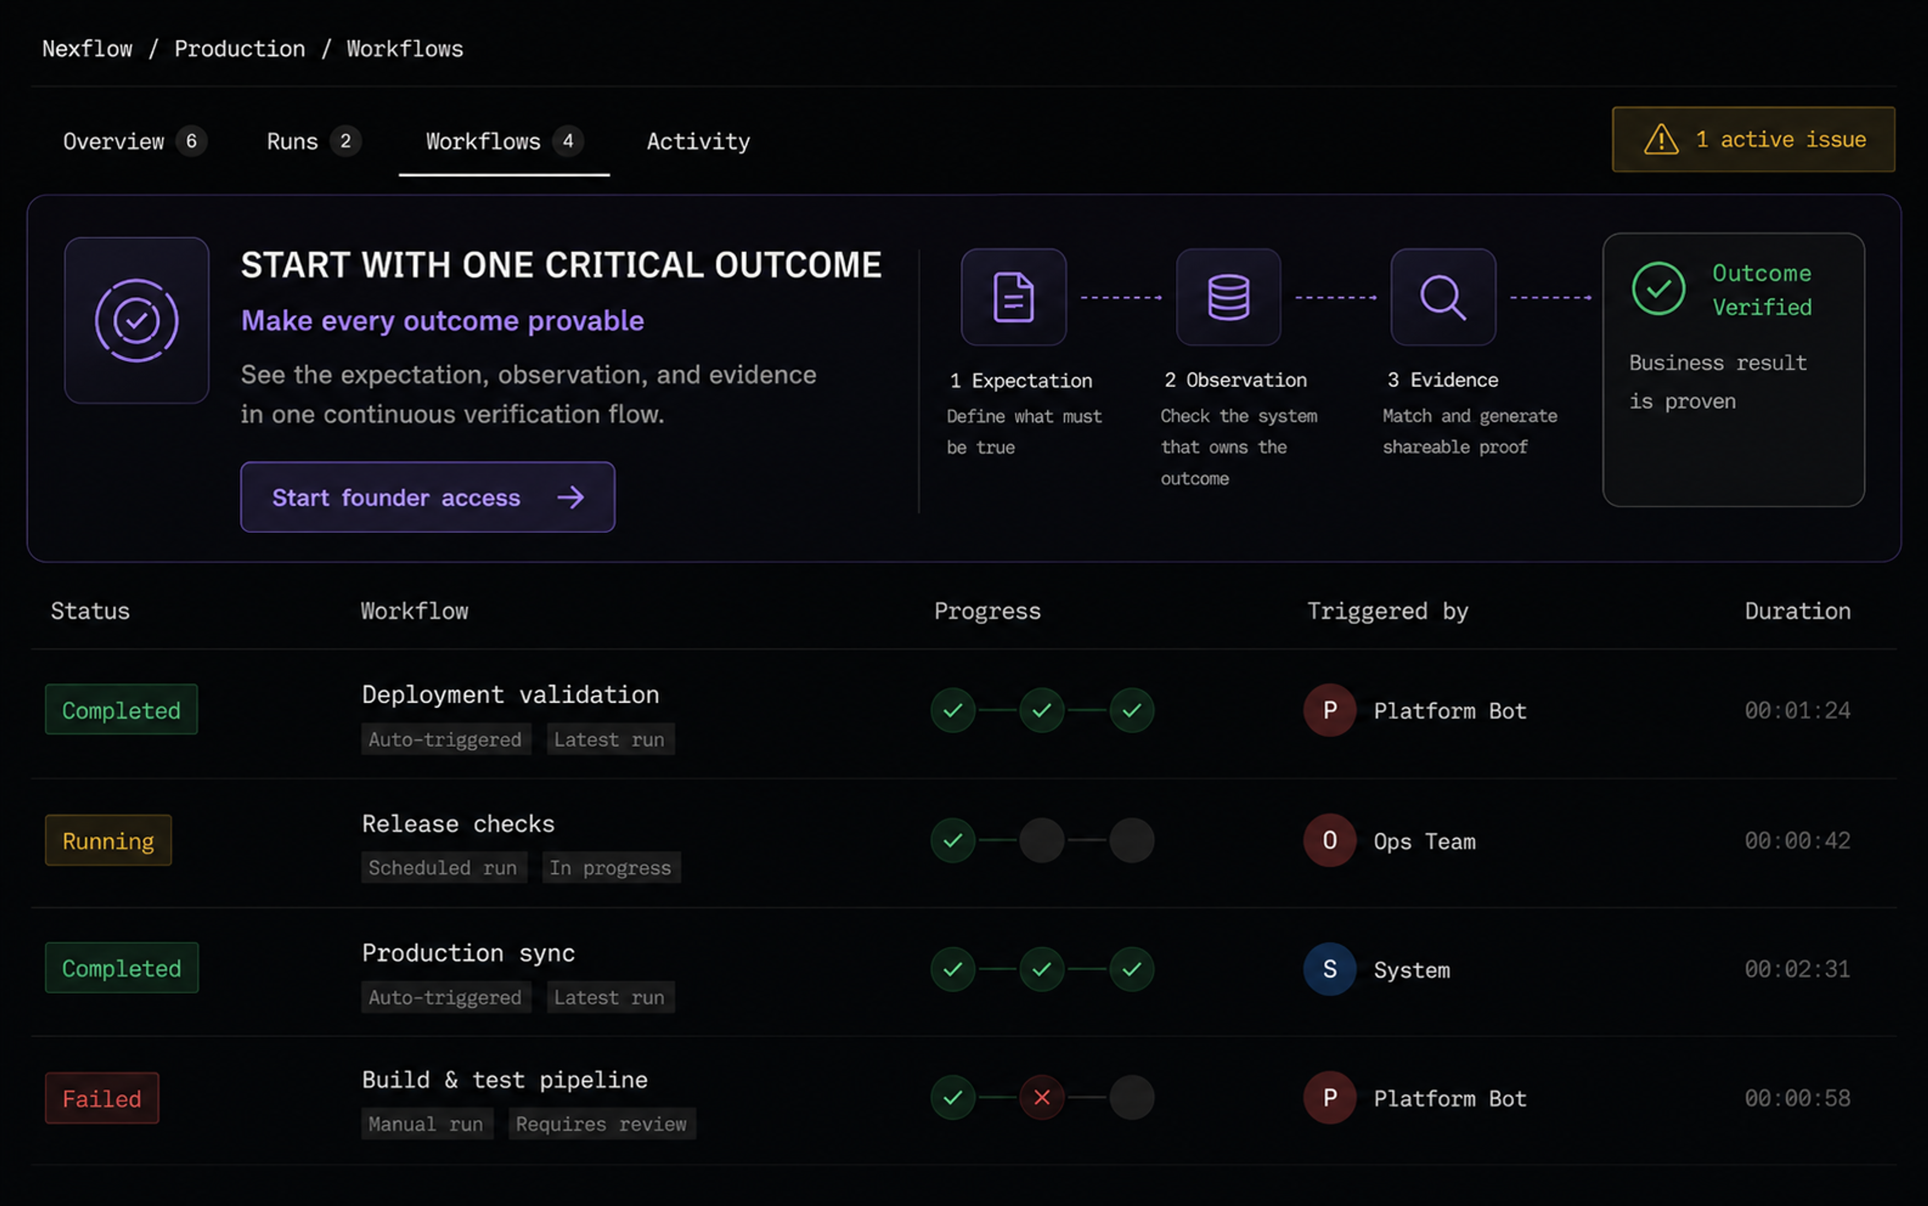Sort by the Status column header
Viewport: 1928px width, 1206px height.
[90, 611]
